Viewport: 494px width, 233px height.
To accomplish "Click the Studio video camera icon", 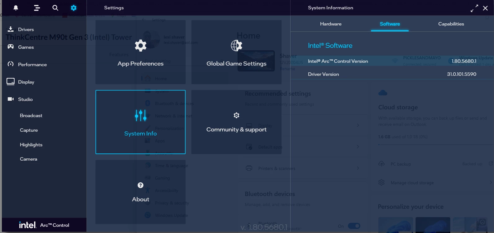I will [11, 99].
